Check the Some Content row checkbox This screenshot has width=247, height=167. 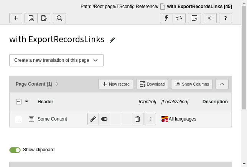point(18,119)
